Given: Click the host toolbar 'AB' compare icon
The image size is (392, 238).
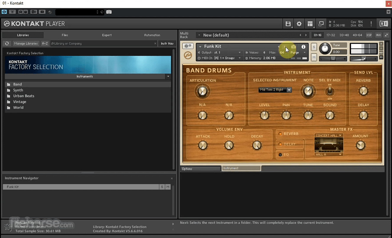Looking at the screenshot, I should click(34, 12).
